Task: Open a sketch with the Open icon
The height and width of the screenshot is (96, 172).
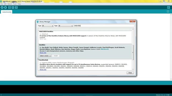Action: 13,7
